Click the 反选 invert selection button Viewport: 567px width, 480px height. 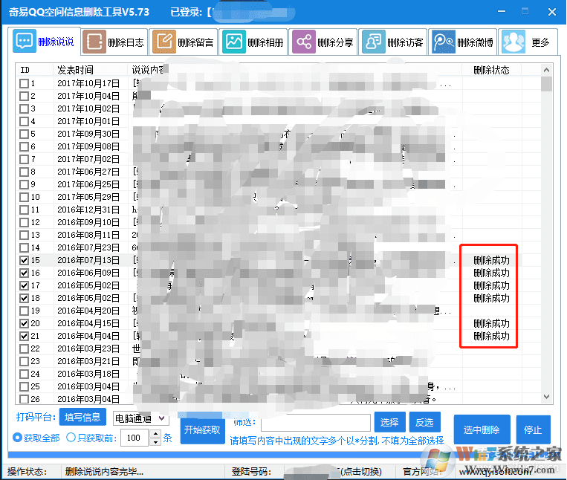click(424, 422)
